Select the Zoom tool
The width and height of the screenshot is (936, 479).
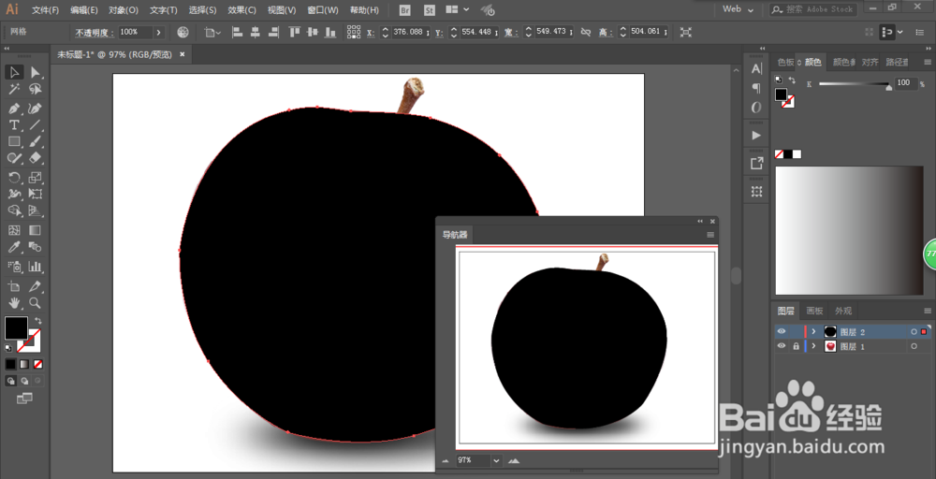(36, 302)
